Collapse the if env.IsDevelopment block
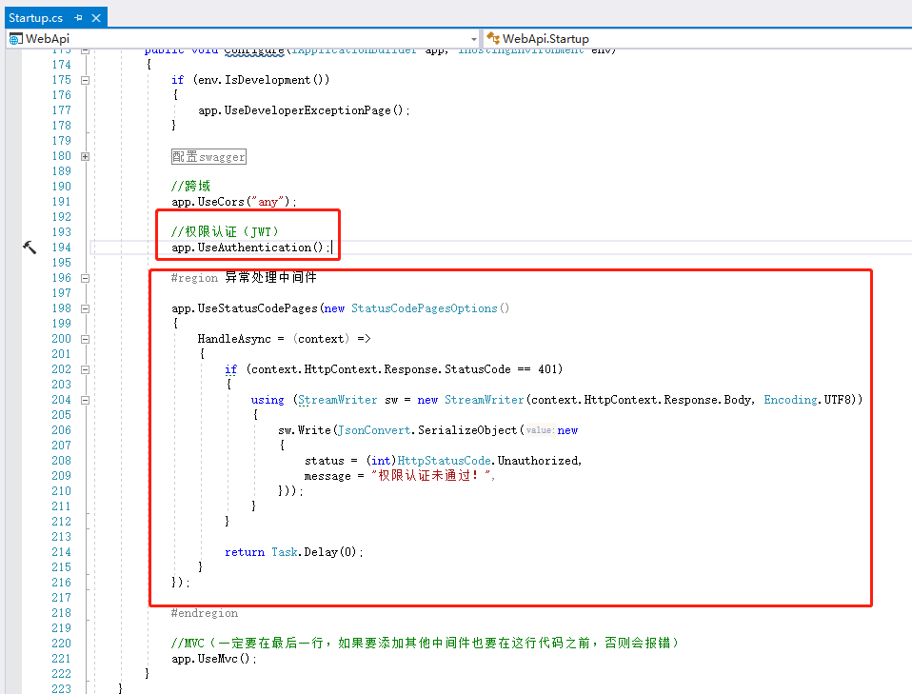The height and width of the screenshot is (694, 912). click(x=85, y=80)
